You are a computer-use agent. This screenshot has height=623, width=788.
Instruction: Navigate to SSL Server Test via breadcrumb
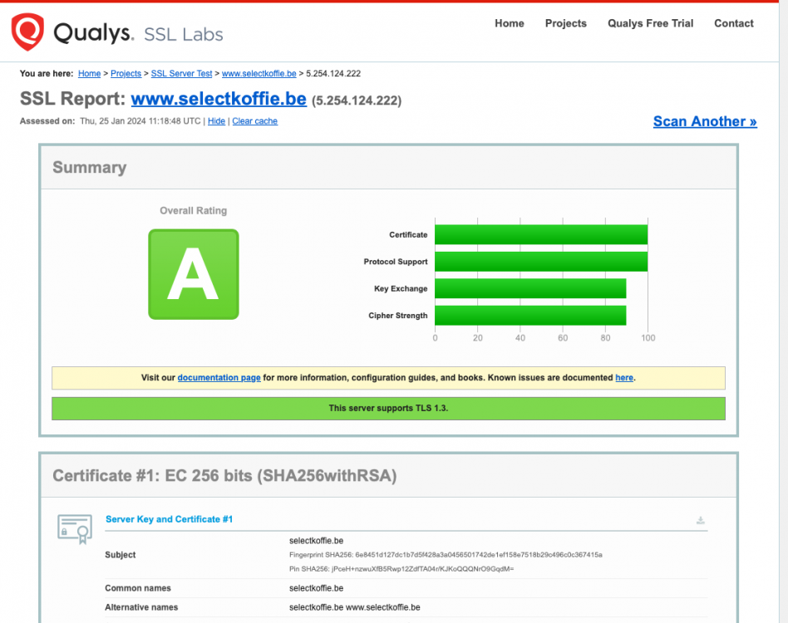[181, 73]
